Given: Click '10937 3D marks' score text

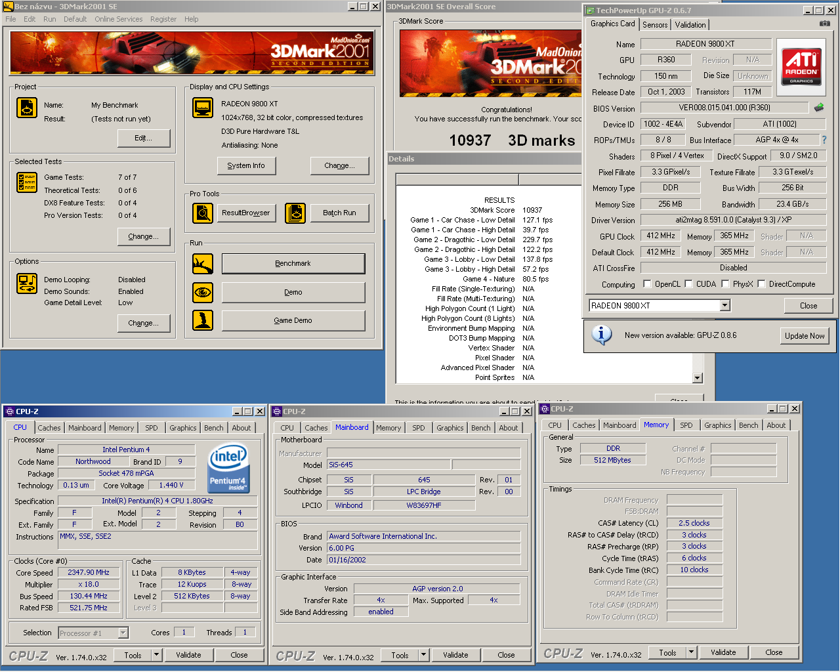Looking at the screenshot, I should coord(512,140).
